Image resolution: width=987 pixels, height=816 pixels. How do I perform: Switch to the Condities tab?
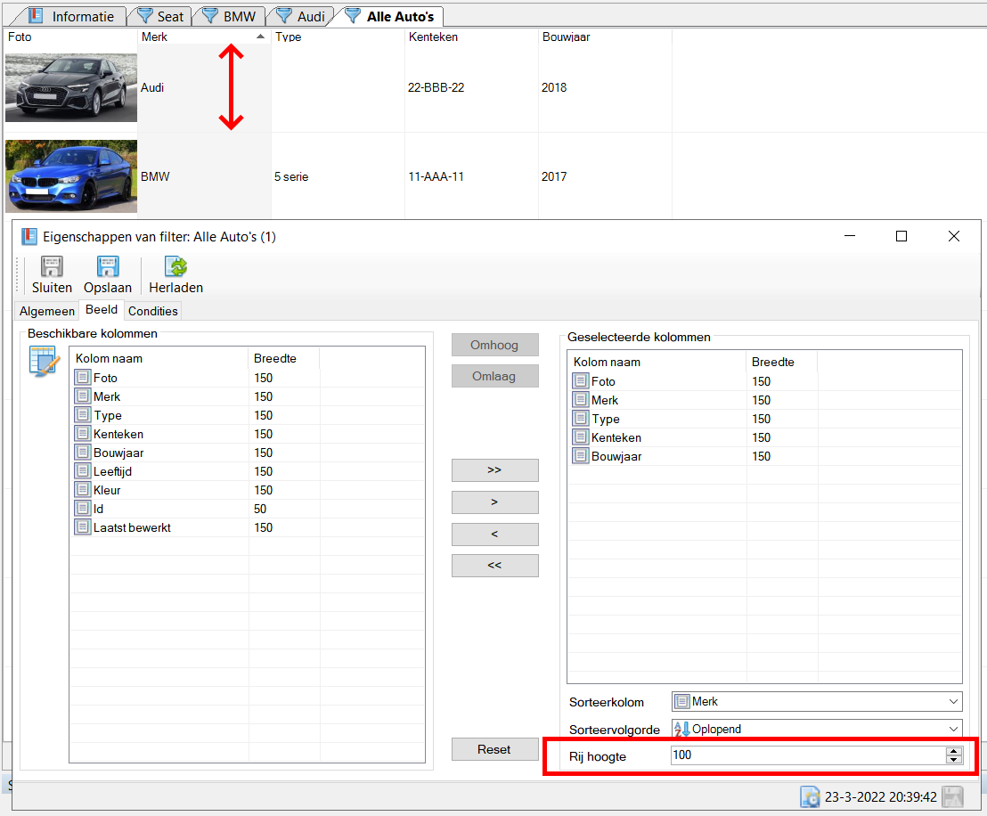[153, 311]
